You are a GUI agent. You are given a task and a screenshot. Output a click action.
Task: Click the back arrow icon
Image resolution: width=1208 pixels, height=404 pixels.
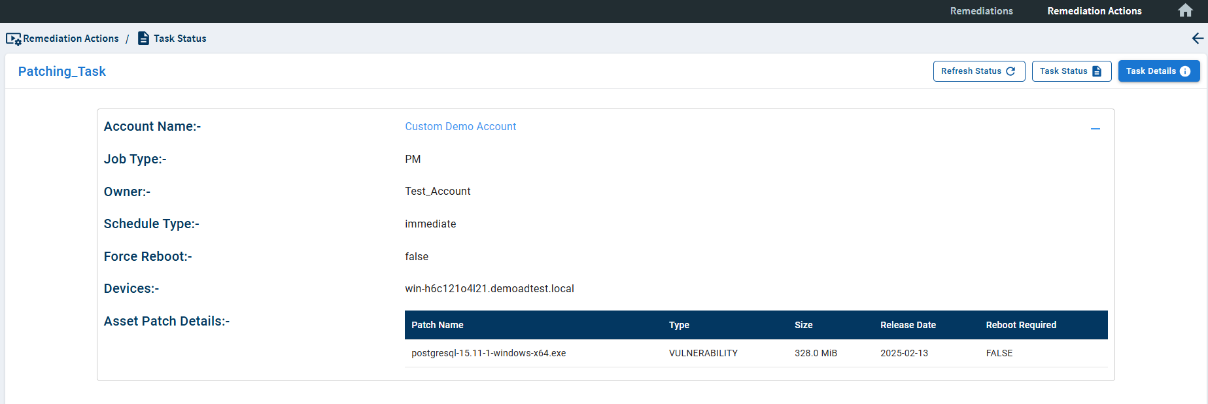[1198, 39]
